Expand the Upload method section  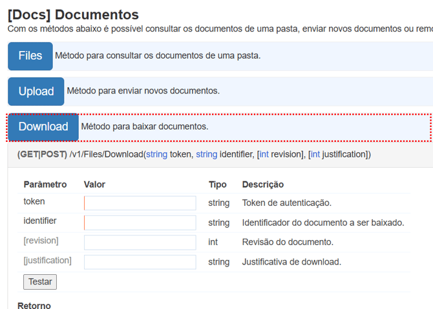tap(36, 92)
